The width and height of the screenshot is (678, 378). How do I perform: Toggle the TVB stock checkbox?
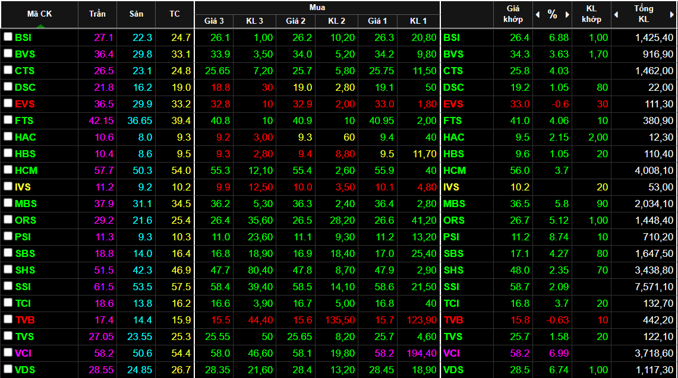(8, 319)
